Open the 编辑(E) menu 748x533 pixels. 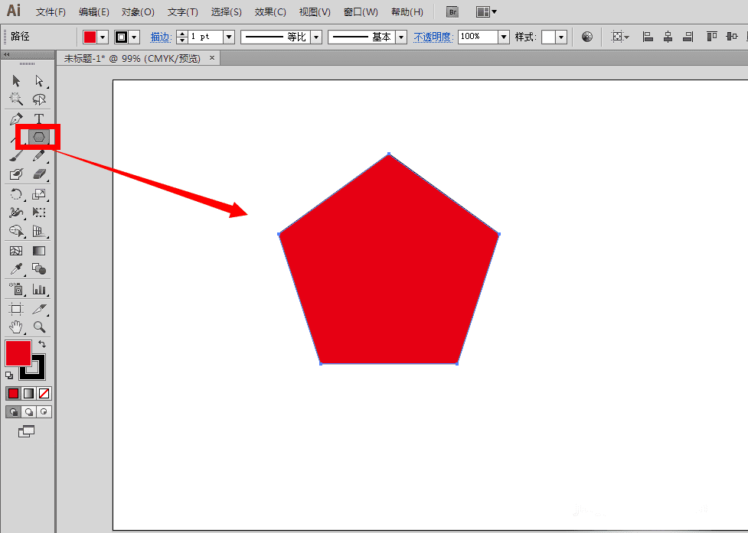pyautogui.click(x=93, y=12)
